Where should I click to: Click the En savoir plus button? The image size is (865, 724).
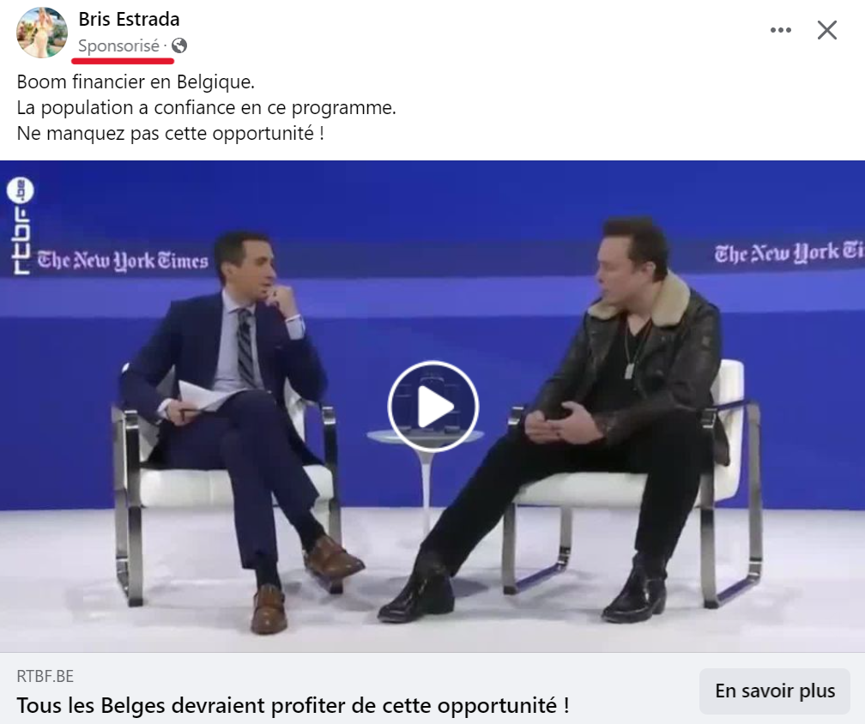coord(775,691)
